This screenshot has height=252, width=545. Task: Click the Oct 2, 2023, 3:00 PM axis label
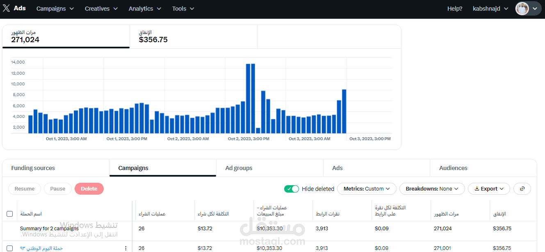tap(249, 139)
